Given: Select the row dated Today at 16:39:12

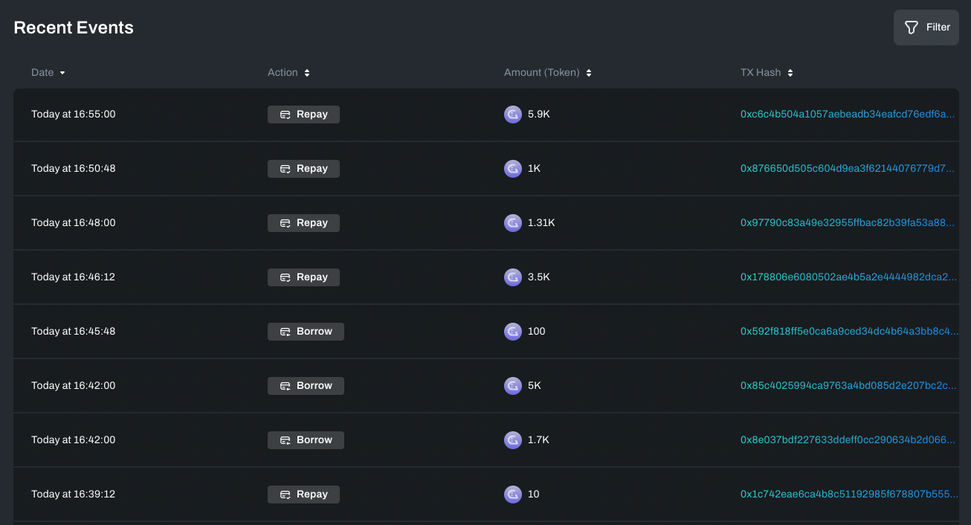Looking at the screenshot, I should [x=486, y=495].
